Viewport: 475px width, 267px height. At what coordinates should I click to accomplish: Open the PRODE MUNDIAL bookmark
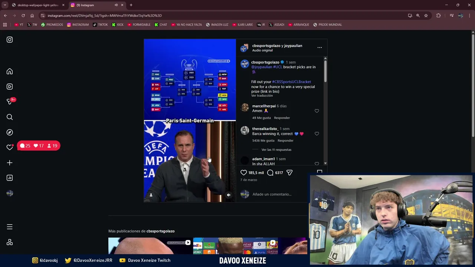[327, 24]
